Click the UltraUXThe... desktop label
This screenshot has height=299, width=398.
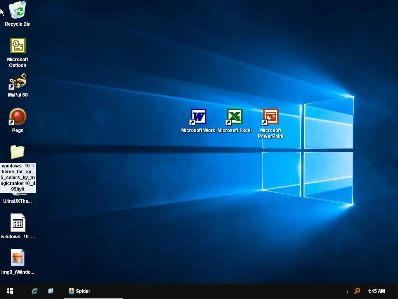pyautogui.click(x=17, y=201)
